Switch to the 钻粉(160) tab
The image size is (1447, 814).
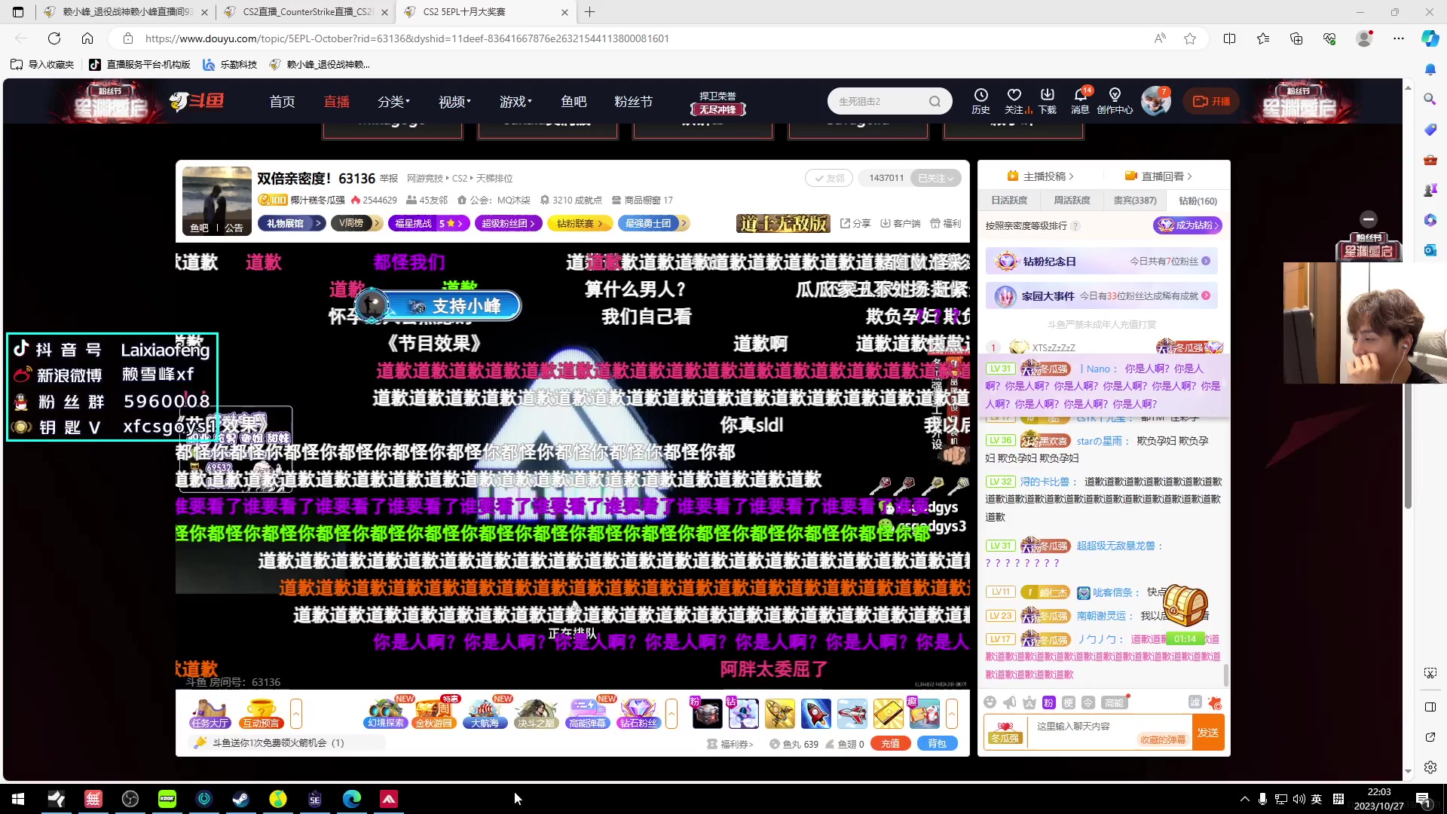[1198, 201]
